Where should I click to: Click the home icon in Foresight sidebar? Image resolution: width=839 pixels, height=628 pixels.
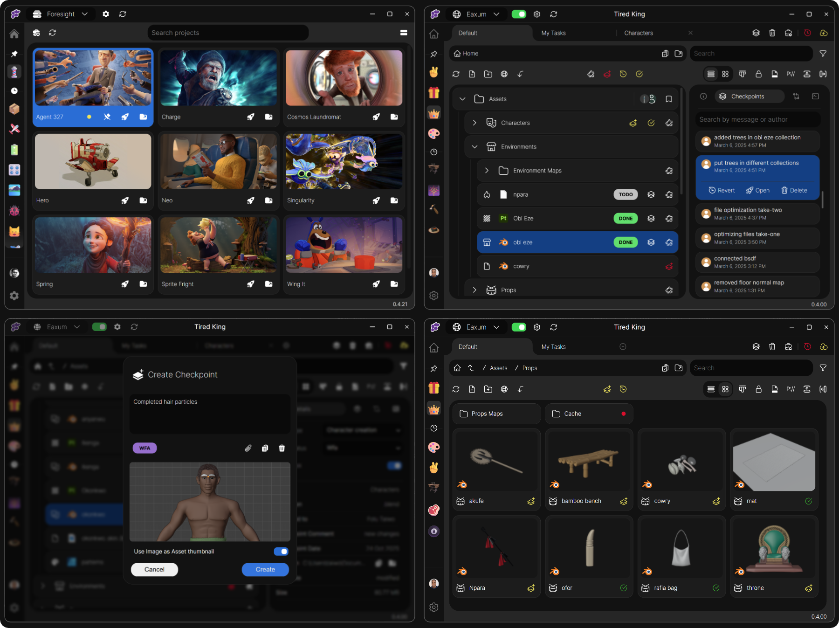tap(14, 34)
